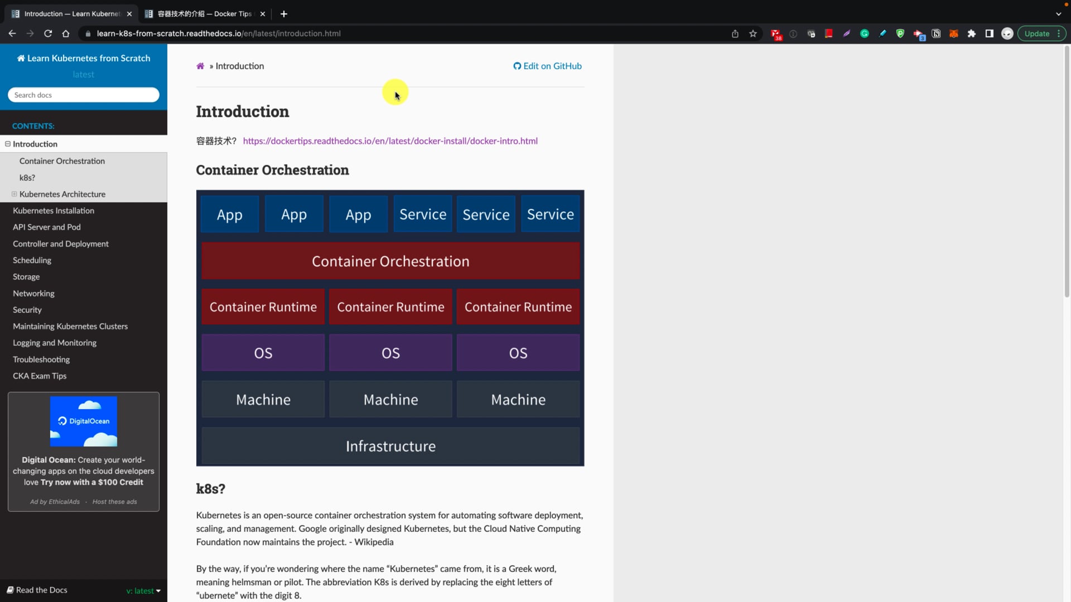
Task: Follow the docker-intro documentation link
Action: pos(390,141)
